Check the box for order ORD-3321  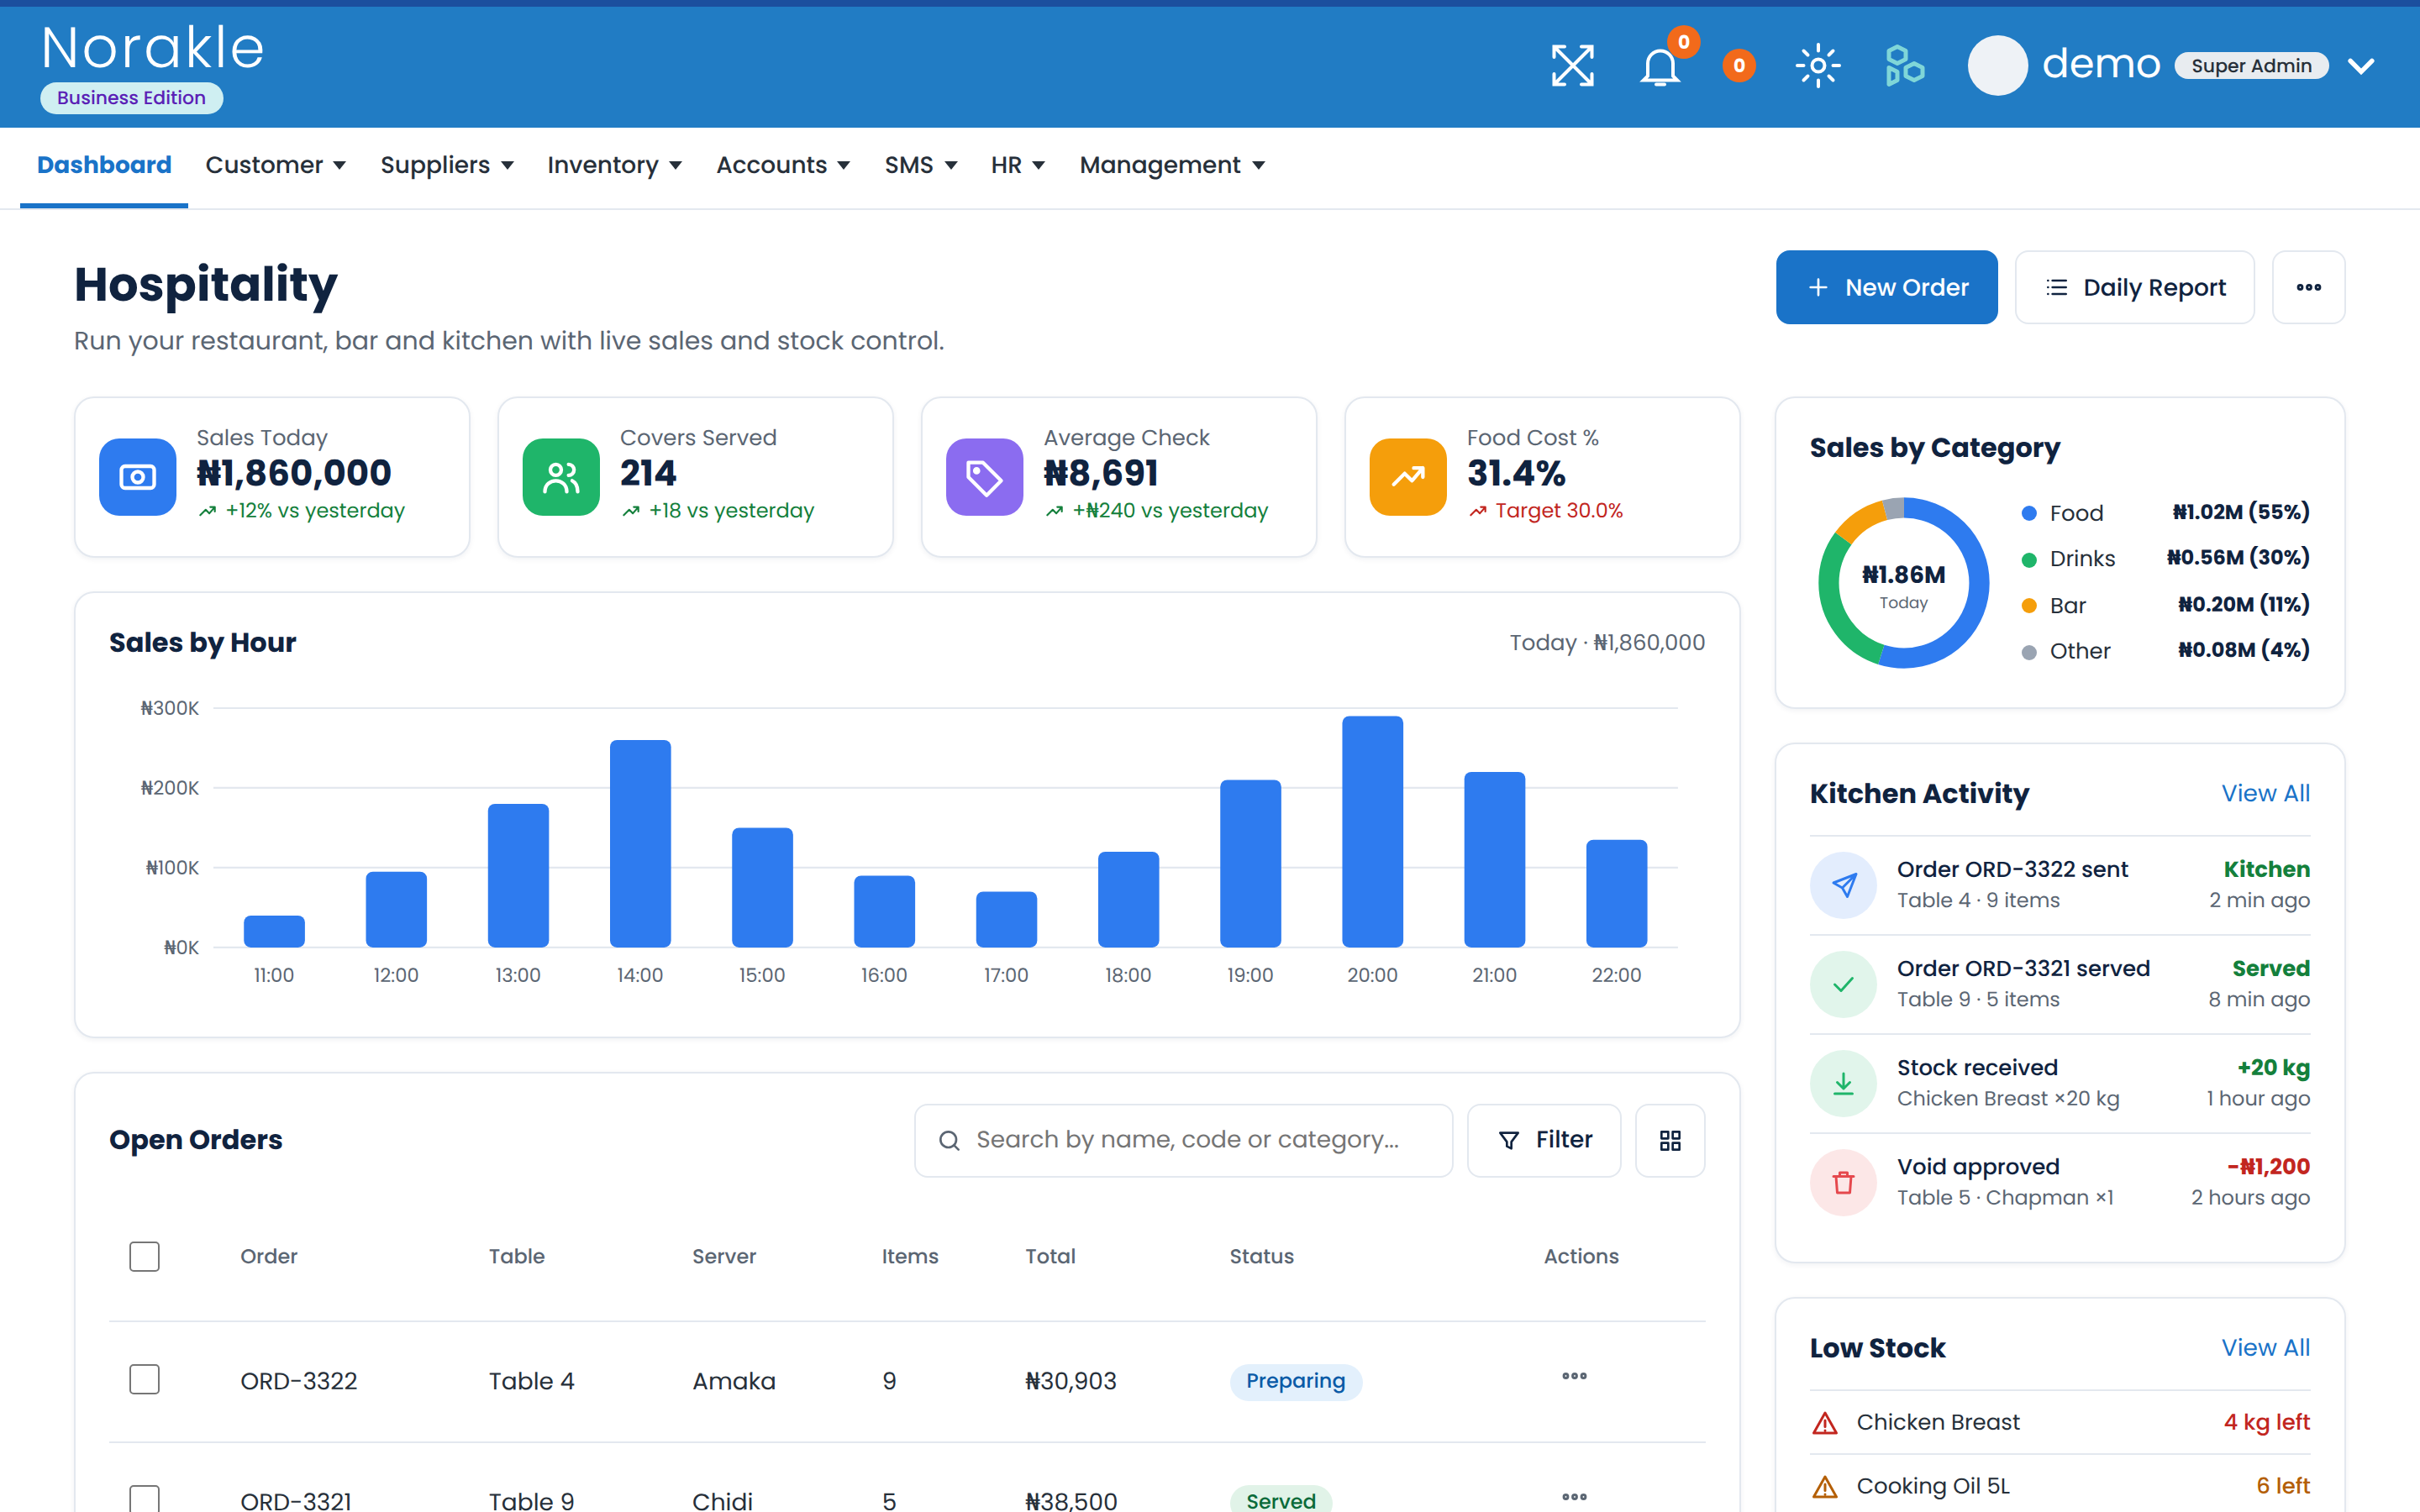(x=144, y=1499)
